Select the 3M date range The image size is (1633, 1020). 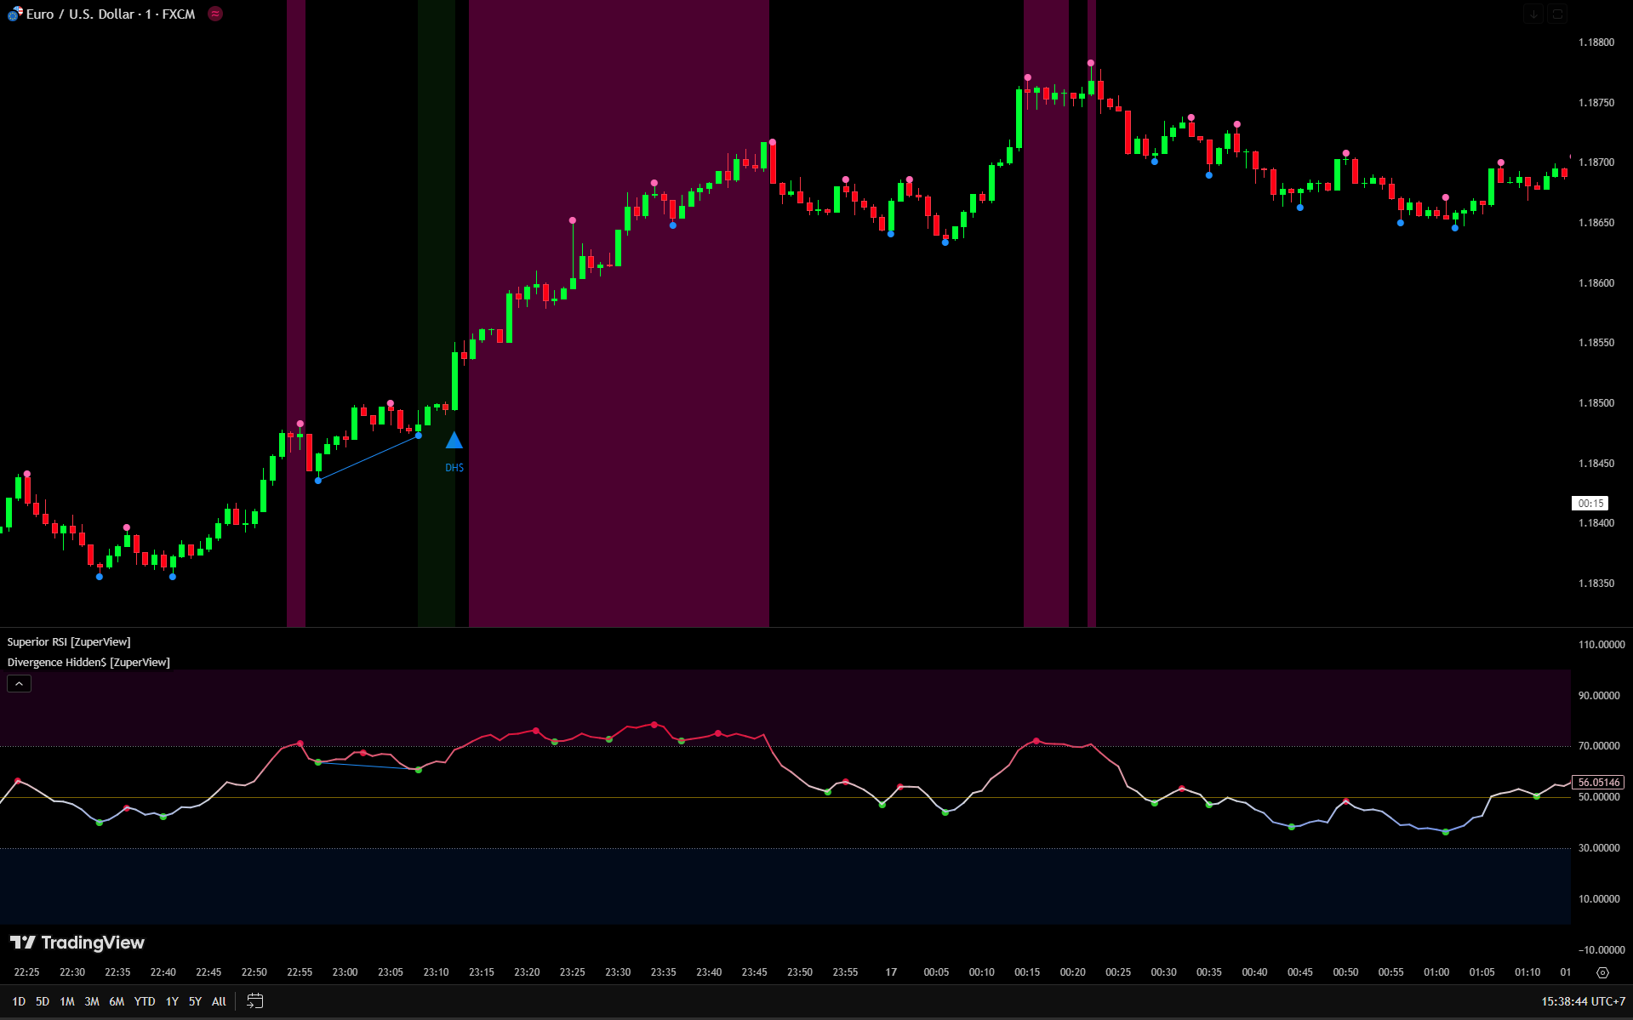click(x=92, y=1001)
